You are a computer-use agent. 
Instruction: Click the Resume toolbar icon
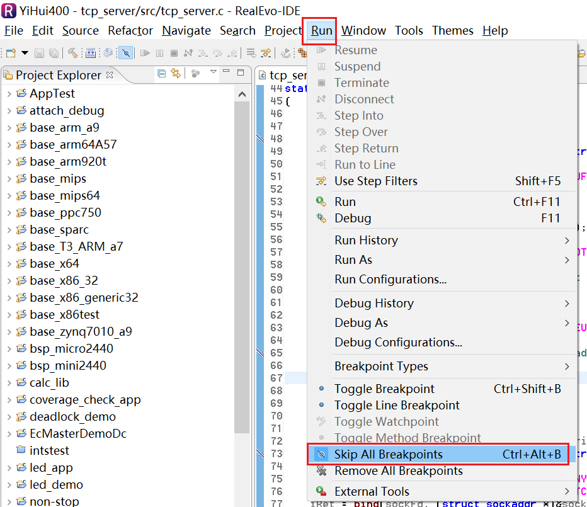pyautogui.click(x=145, y=53)
